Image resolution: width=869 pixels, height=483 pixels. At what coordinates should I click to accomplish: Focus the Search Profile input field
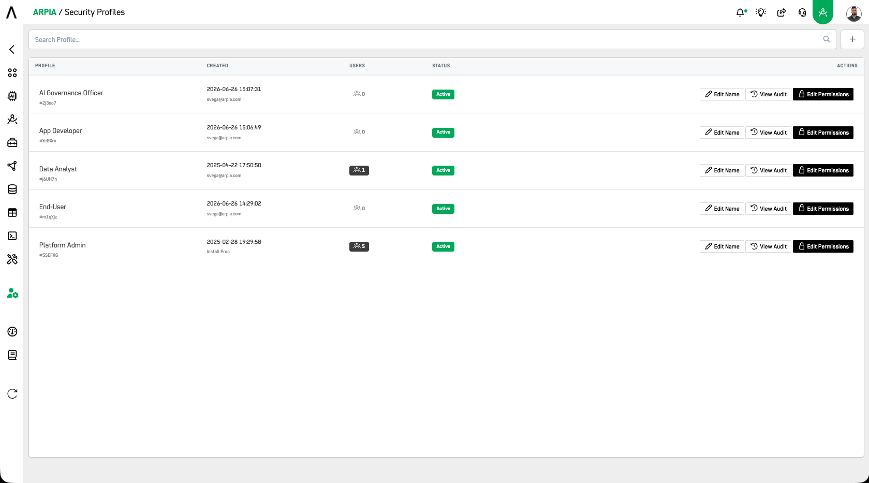coord(432,39)
